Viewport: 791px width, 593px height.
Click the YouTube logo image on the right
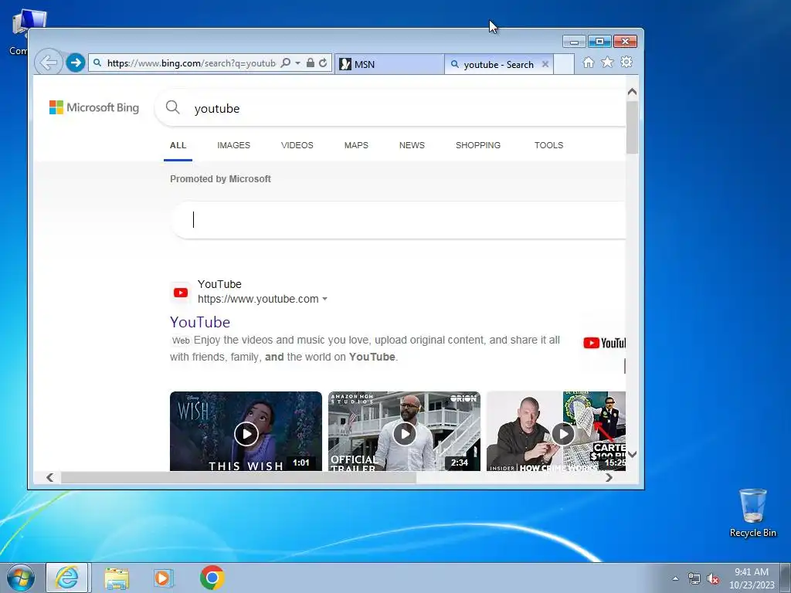[x=604, y=344]
